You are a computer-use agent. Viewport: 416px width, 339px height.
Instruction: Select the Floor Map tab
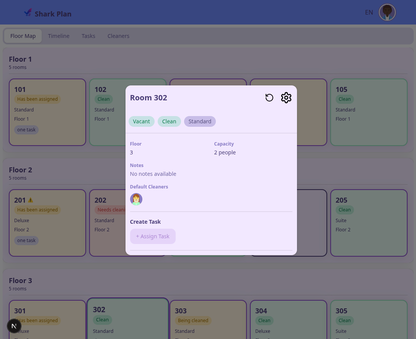point(23,36)
